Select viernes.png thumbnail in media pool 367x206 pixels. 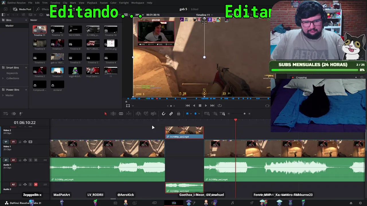tap(111, 43)
